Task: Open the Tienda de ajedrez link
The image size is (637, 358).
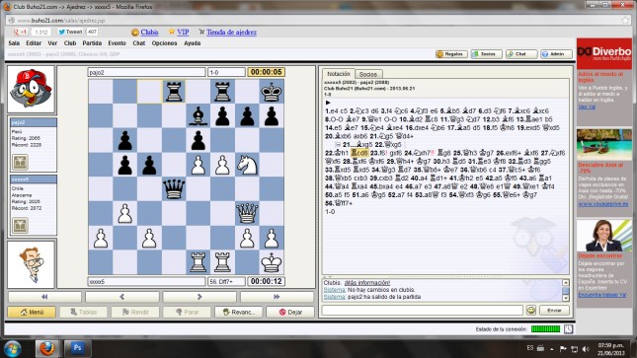Action: (x=231, y=33)
